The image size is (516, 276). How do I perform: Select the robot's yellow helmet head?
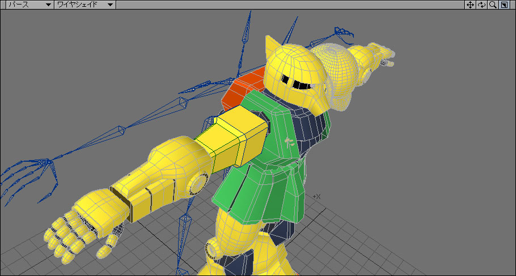click(296, 74)
